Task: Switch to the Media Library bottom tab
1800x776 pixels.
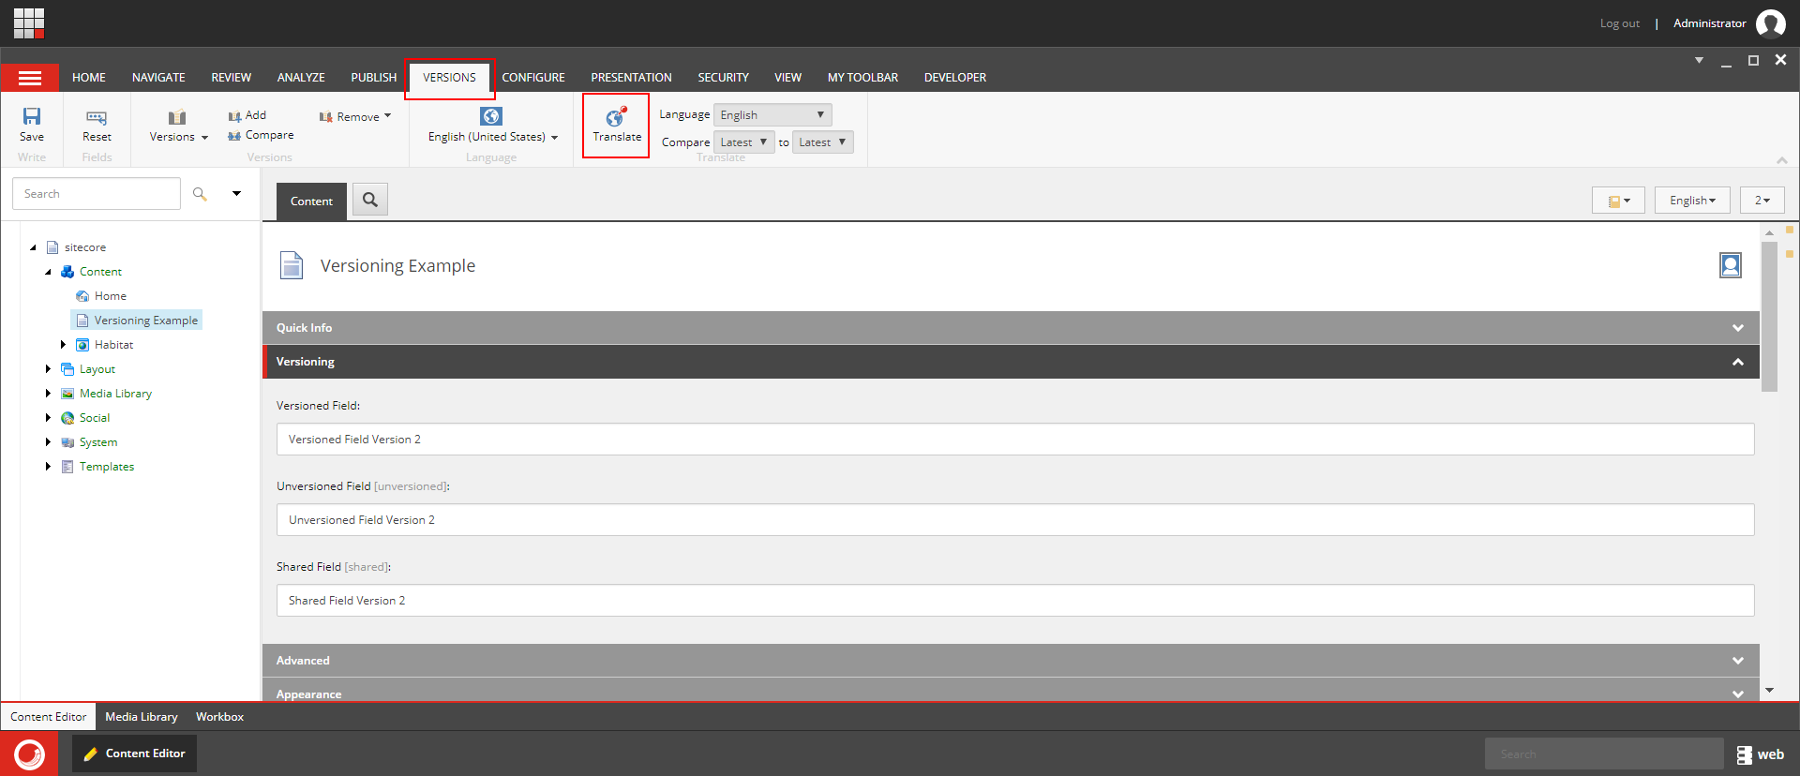Action: pyautogui.click(x=142, y=717)
